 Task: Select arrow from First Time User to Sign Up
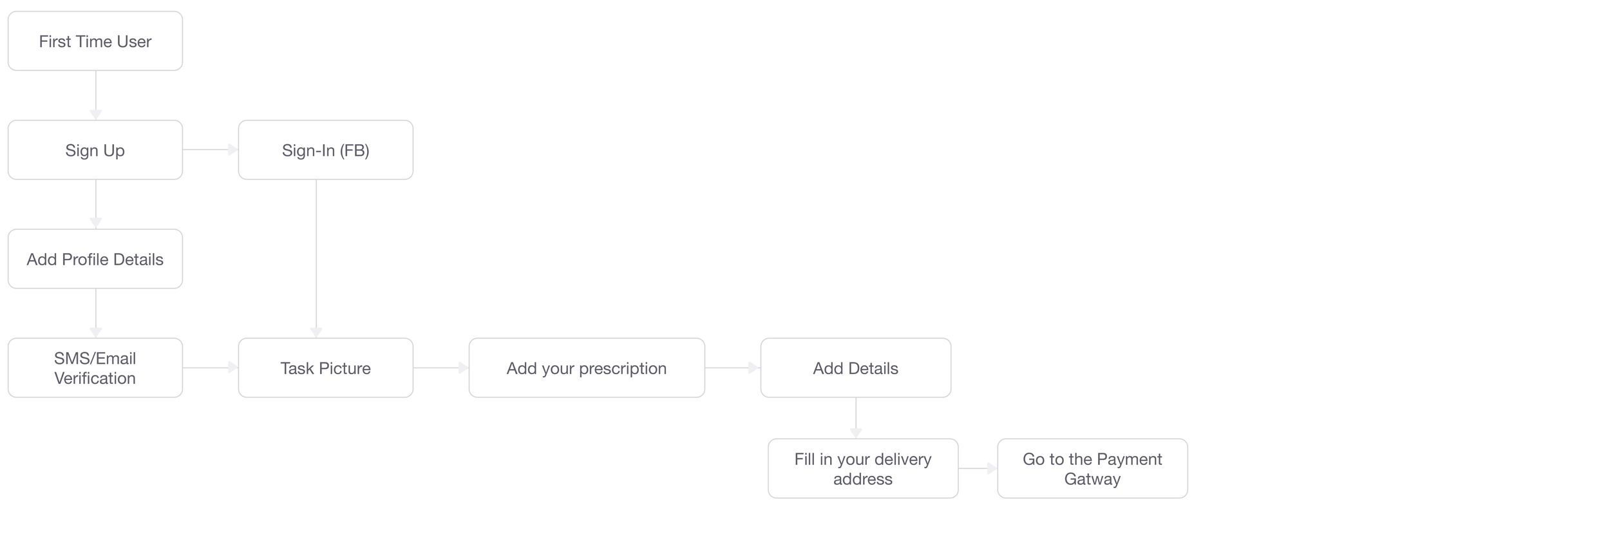96,95
